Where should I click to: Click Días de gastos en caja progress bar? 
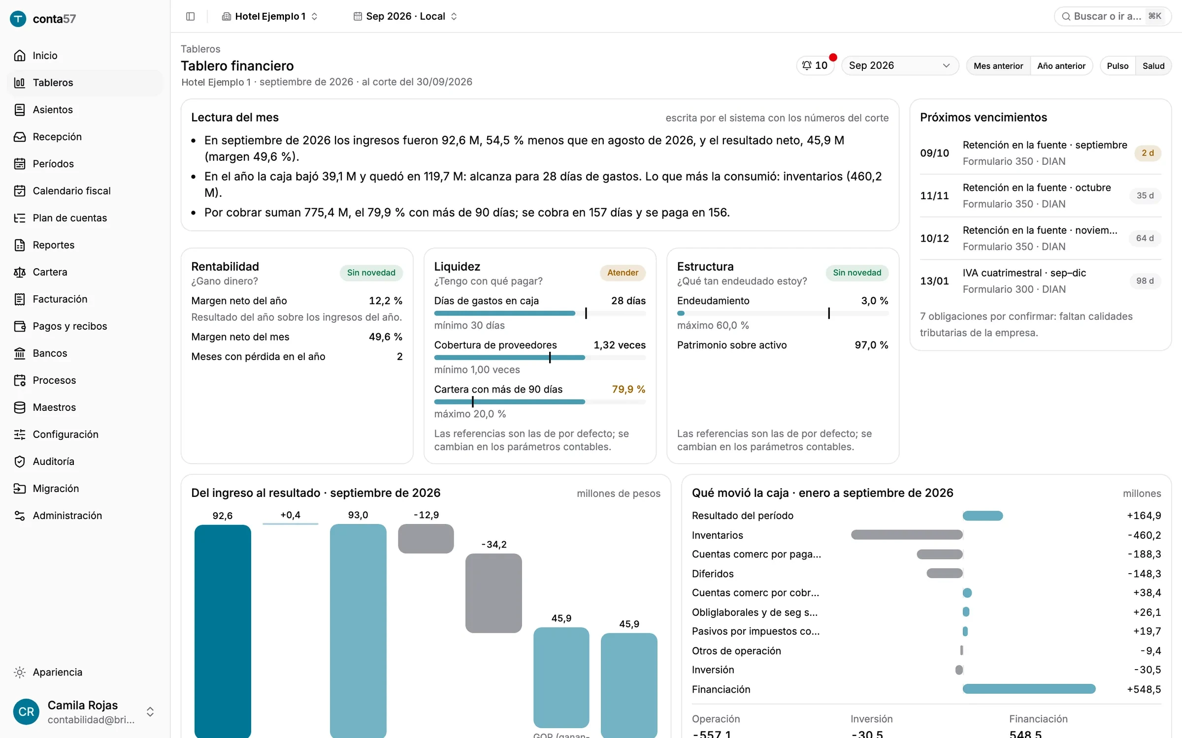point(540,313)
